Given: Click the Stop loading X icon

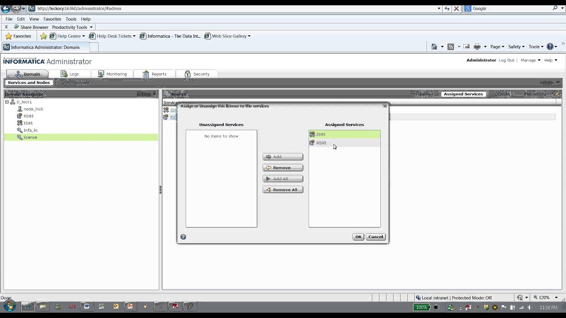Looking at the screenshot, I should [x=456, y=8].
